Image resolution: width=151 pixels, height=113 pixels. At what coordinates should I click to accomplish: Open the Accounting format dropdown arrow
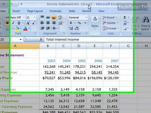75,23
